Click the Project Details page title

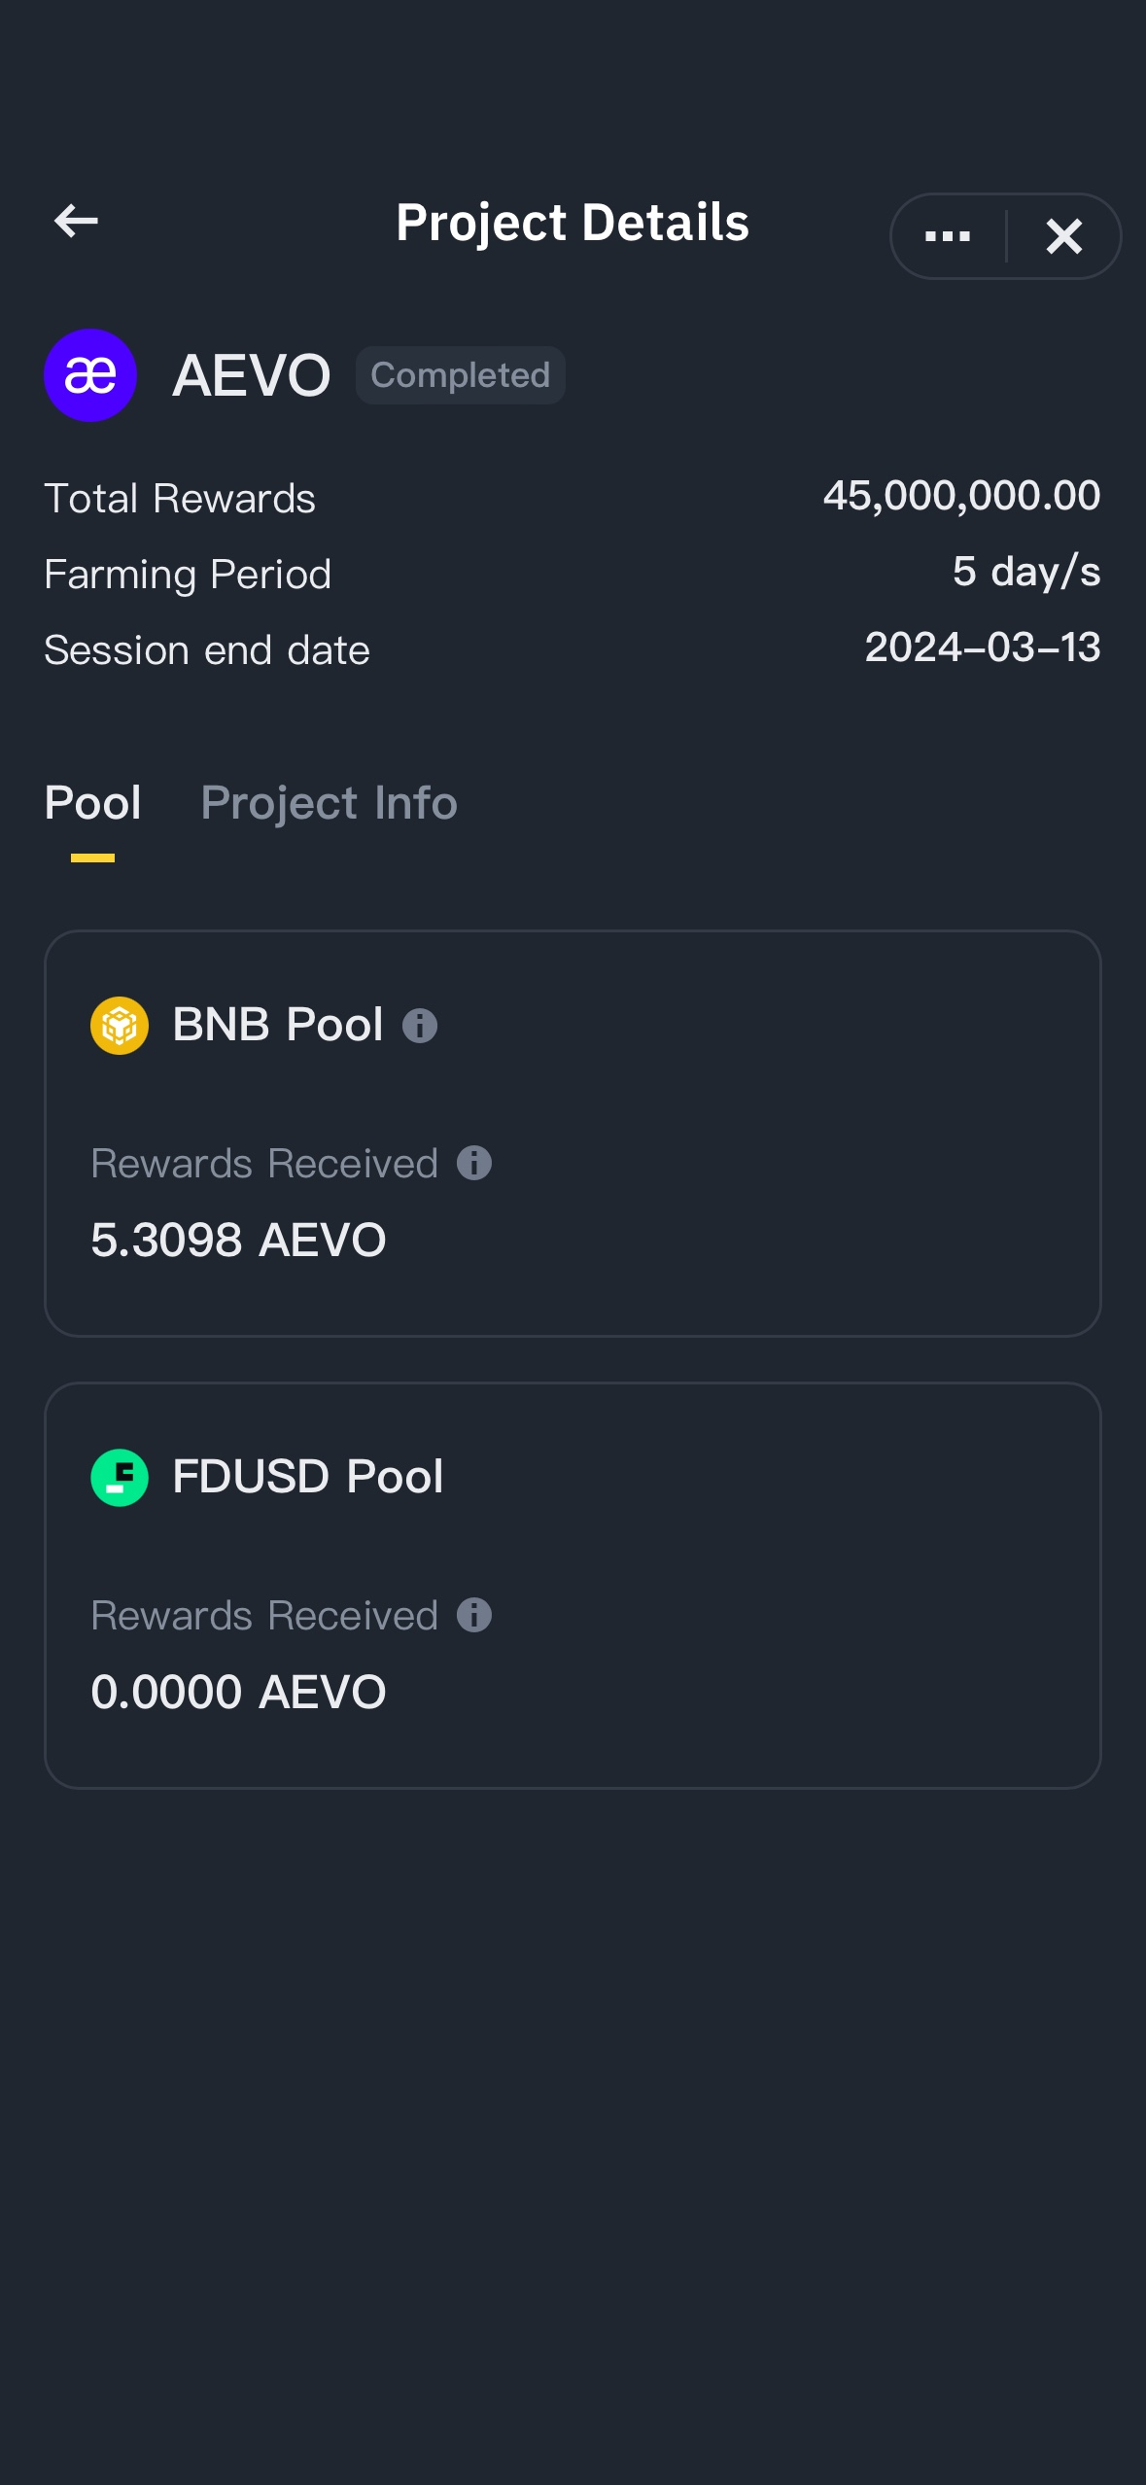click(573, 224)
